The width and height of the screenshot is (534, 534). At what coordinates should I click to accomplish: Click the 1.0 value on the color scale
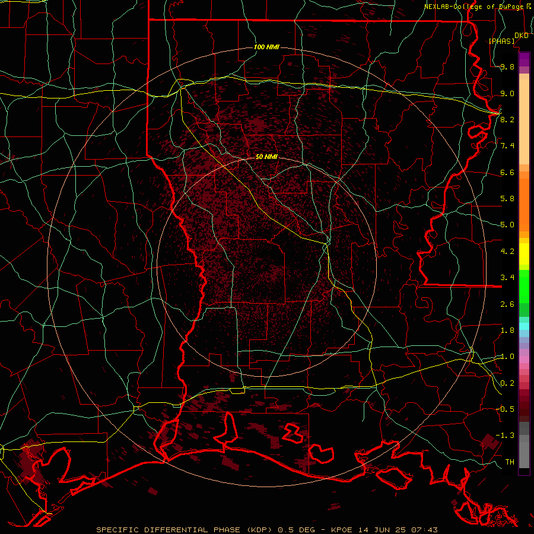click(507, 356)
